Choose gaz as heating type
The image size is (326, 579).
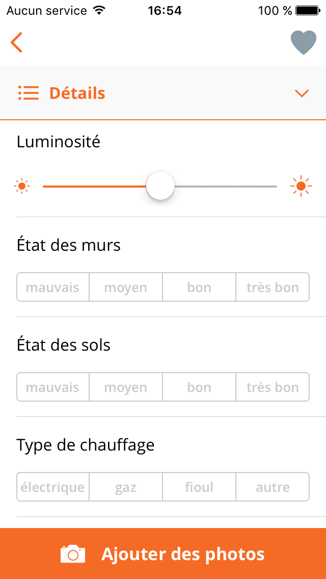tap(126, 487)
